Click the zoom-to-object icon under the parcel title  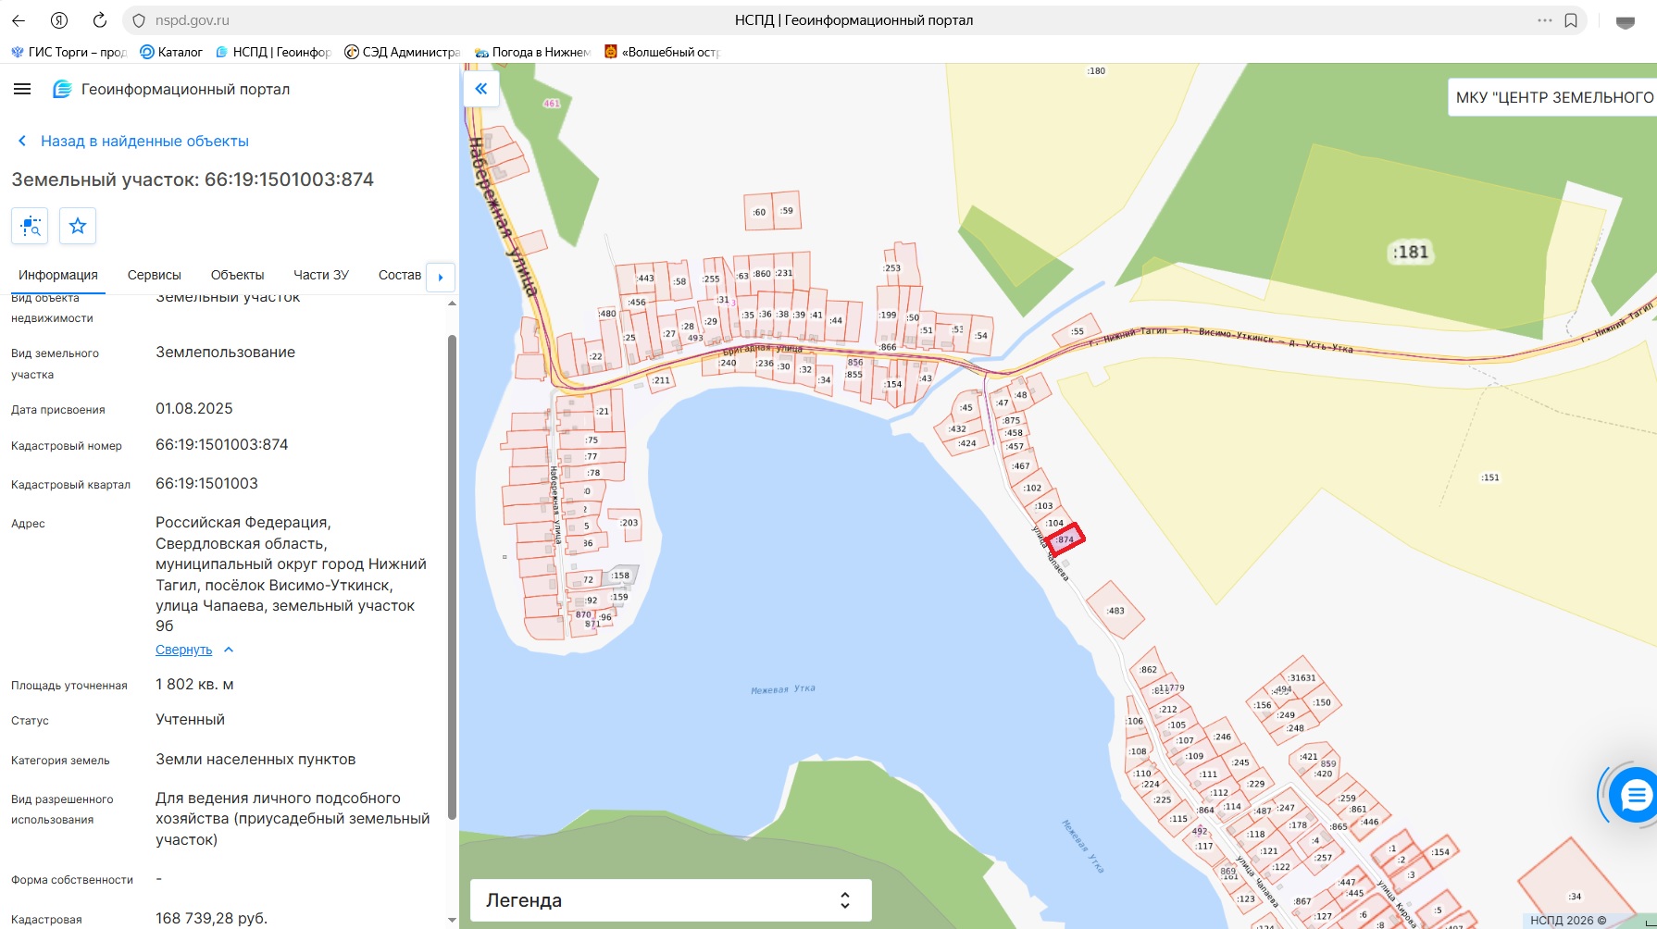point(30,226)
